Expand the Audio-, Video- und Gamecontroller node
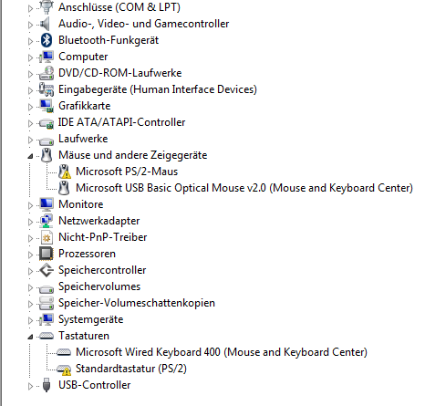425x406 pixels. click(30, 25)
